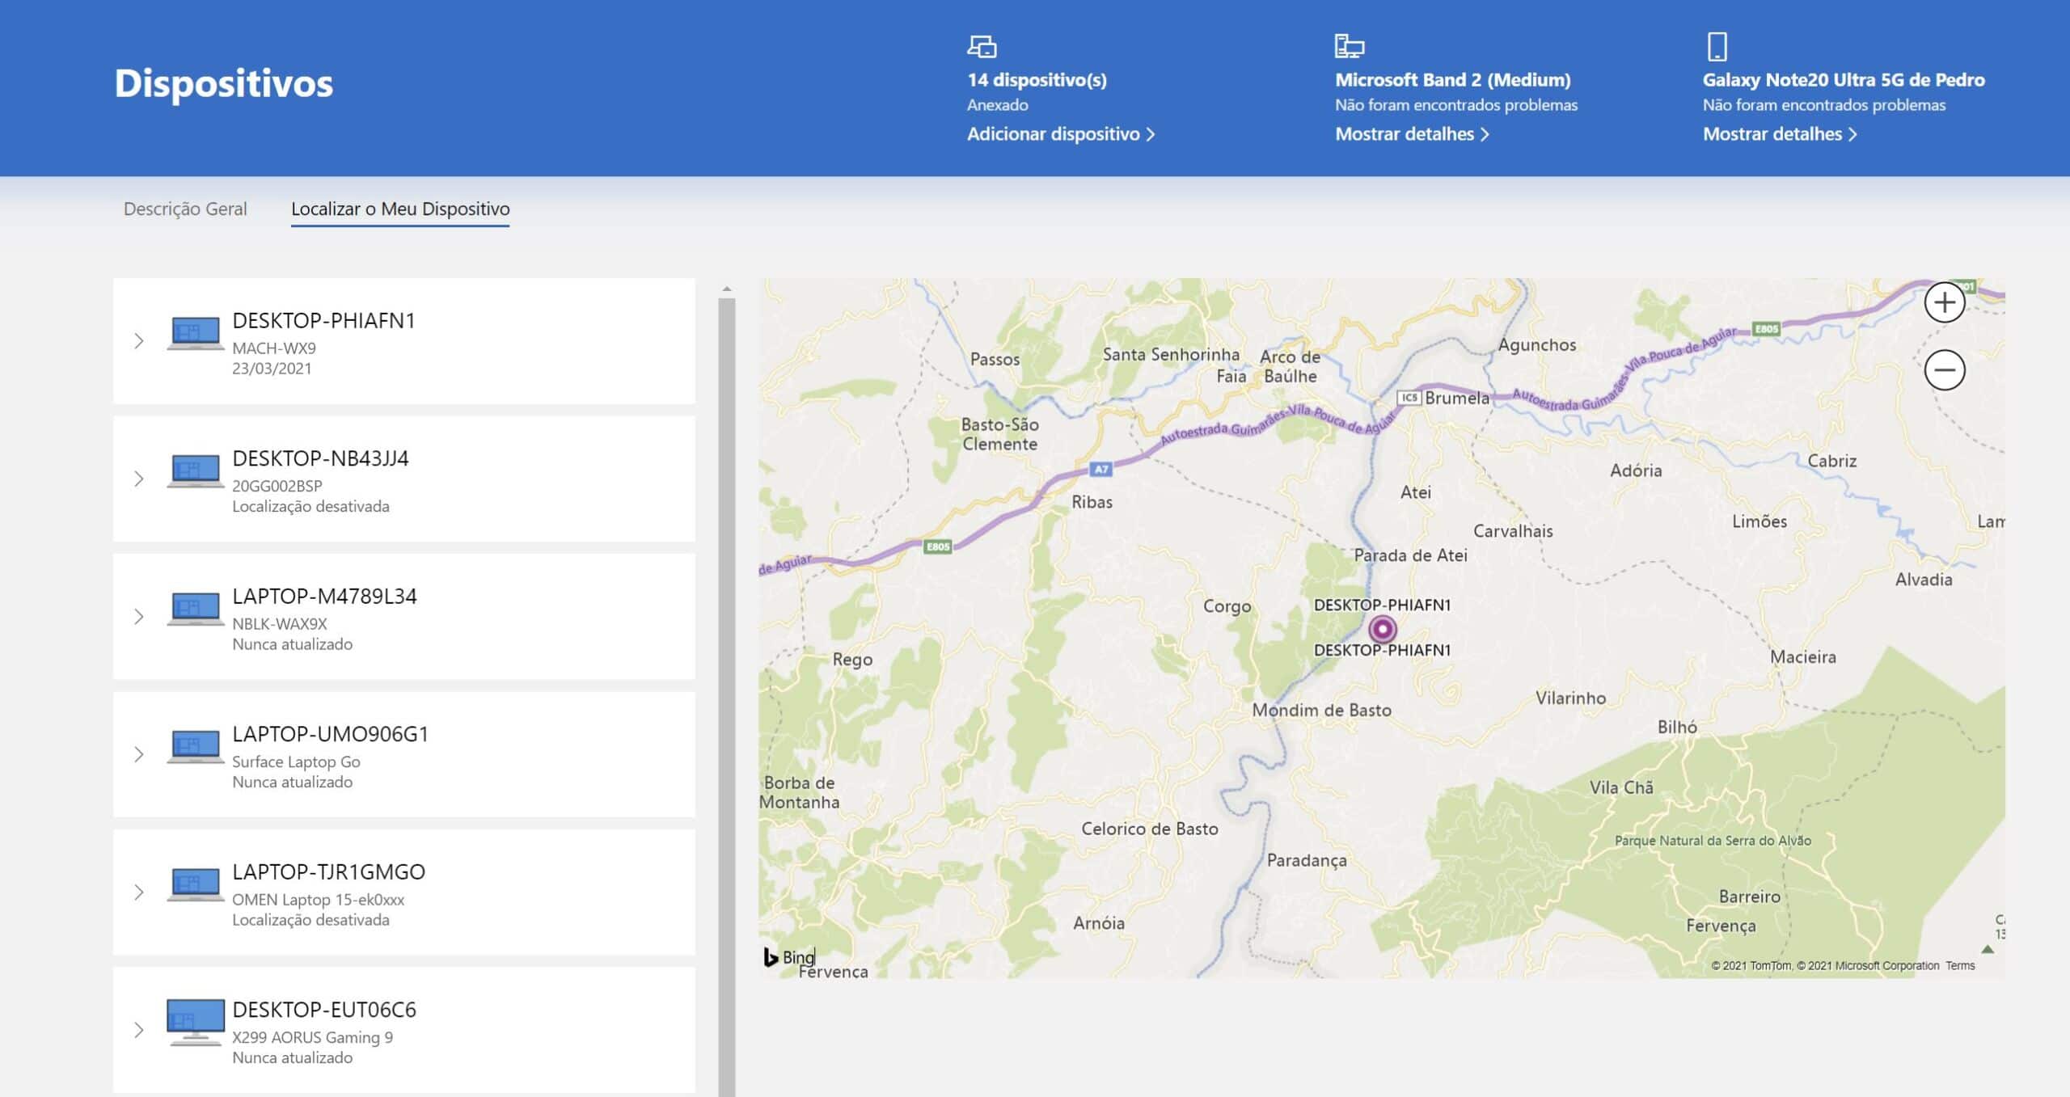This screenshot has height=1097, width=2070.
Task: Click the Galaxy Note20 Ultra 5G de Pedro title
Action: [x=1844, y=80]
